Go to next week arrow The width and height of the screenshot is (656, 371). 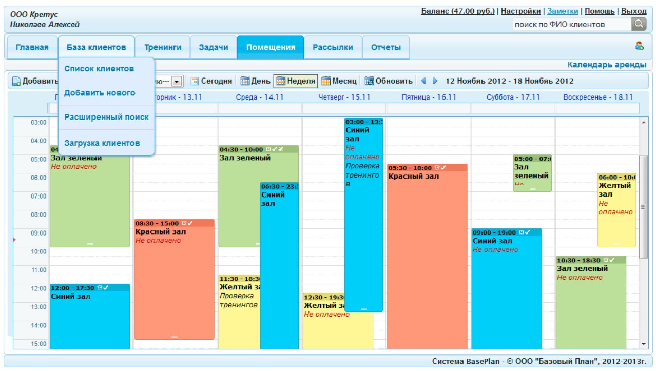click(435, 81)
